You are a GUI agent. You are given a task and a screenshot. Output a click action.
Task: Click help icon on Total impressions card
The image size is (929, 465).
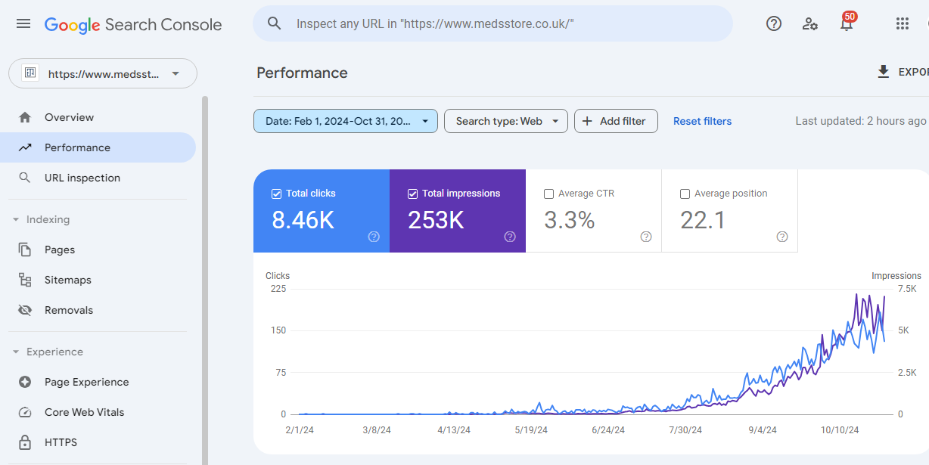pos(510,237)
